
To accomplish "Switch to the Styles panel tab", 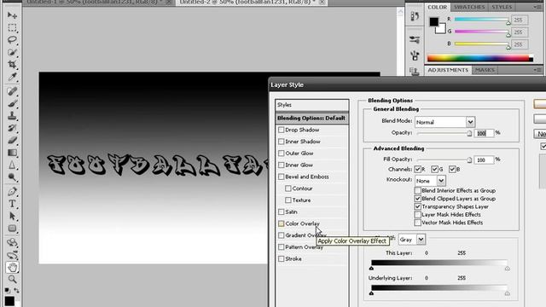I will click(x=502, y=7).
